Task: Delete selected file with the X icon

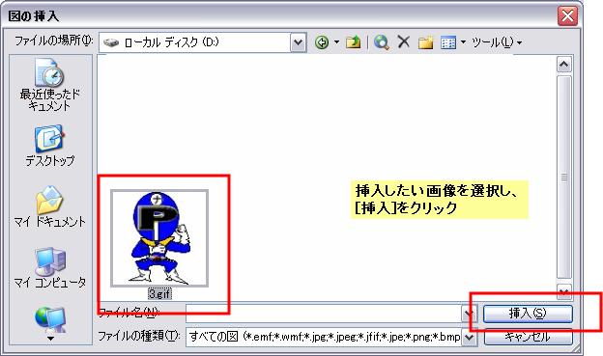Action: [403, 41]
